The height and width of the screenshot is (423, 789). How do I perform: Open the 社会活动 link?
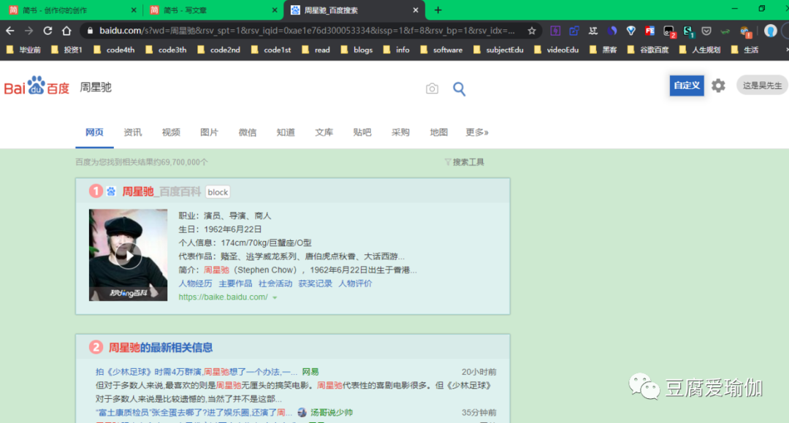pos(275,283)
